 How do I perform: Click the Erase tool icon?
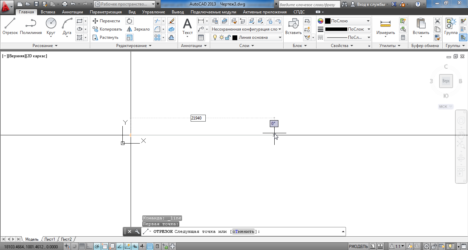172,21
